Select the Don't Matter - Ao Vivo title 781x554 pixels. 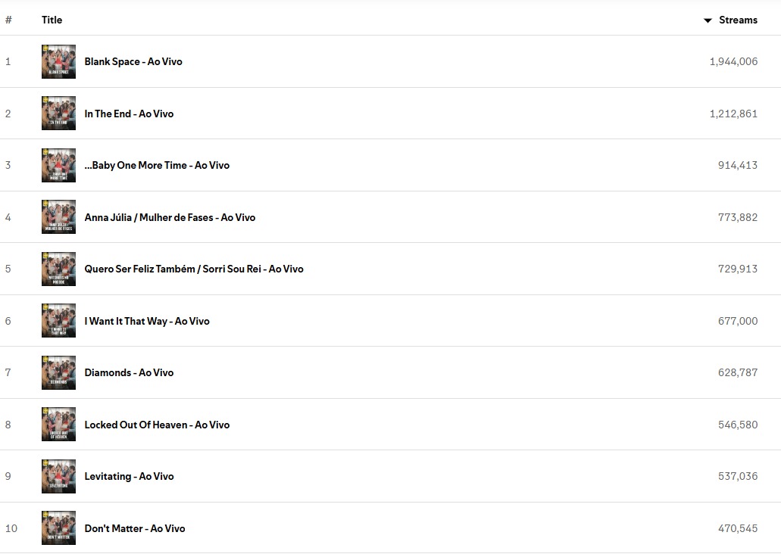pos(135,528)
